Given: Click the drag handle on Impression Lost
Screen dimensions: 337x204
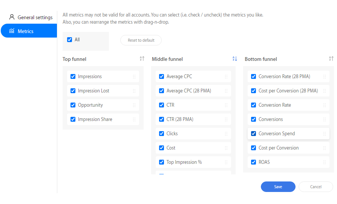Looking at the screenshot, I should pos(134,91).
